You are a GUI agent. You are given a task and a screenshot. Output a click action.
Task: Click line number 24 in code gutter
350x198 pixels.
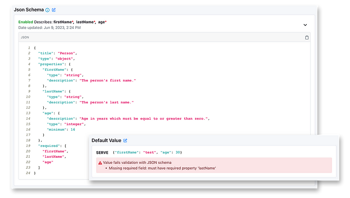28,173
